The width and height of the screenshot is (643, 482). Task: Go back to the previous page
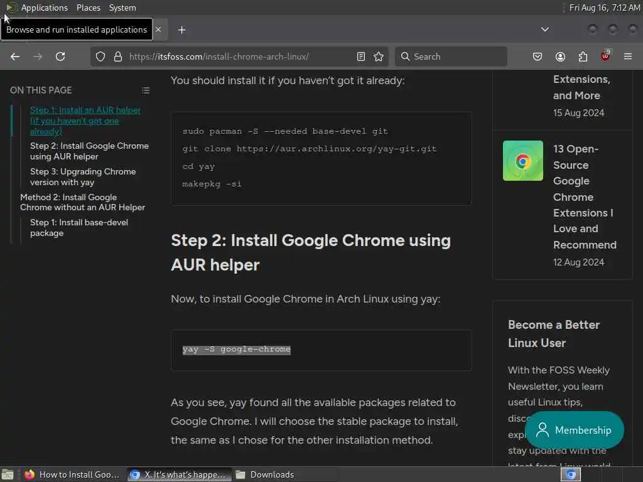[x=15, y=56]
